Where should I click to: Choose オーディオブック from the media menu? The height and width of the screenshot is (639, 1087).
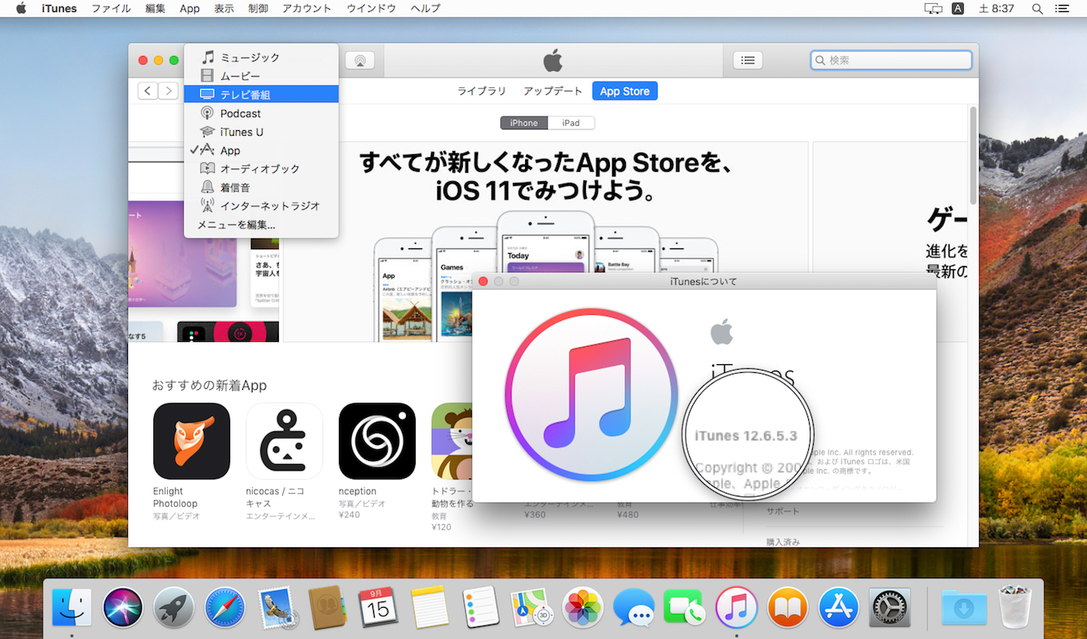(x=261, y=169)
